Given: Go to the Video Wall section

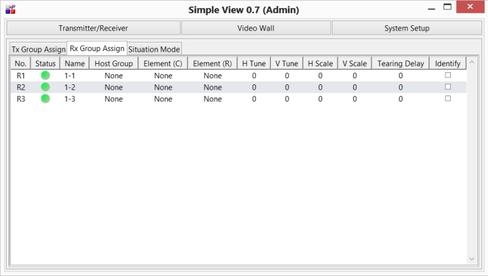Looking at the screenshot, I should coord(256,28).
